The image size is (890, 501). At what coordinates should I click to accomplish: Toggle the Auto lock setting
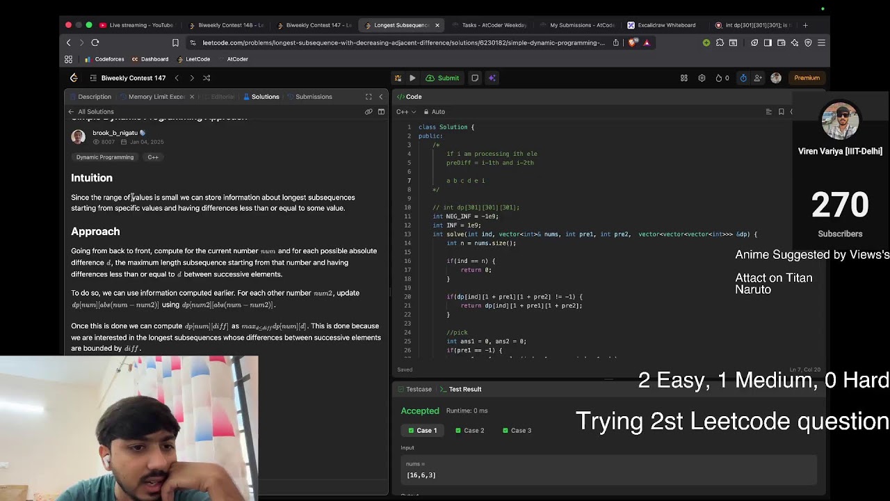(434, 111)
